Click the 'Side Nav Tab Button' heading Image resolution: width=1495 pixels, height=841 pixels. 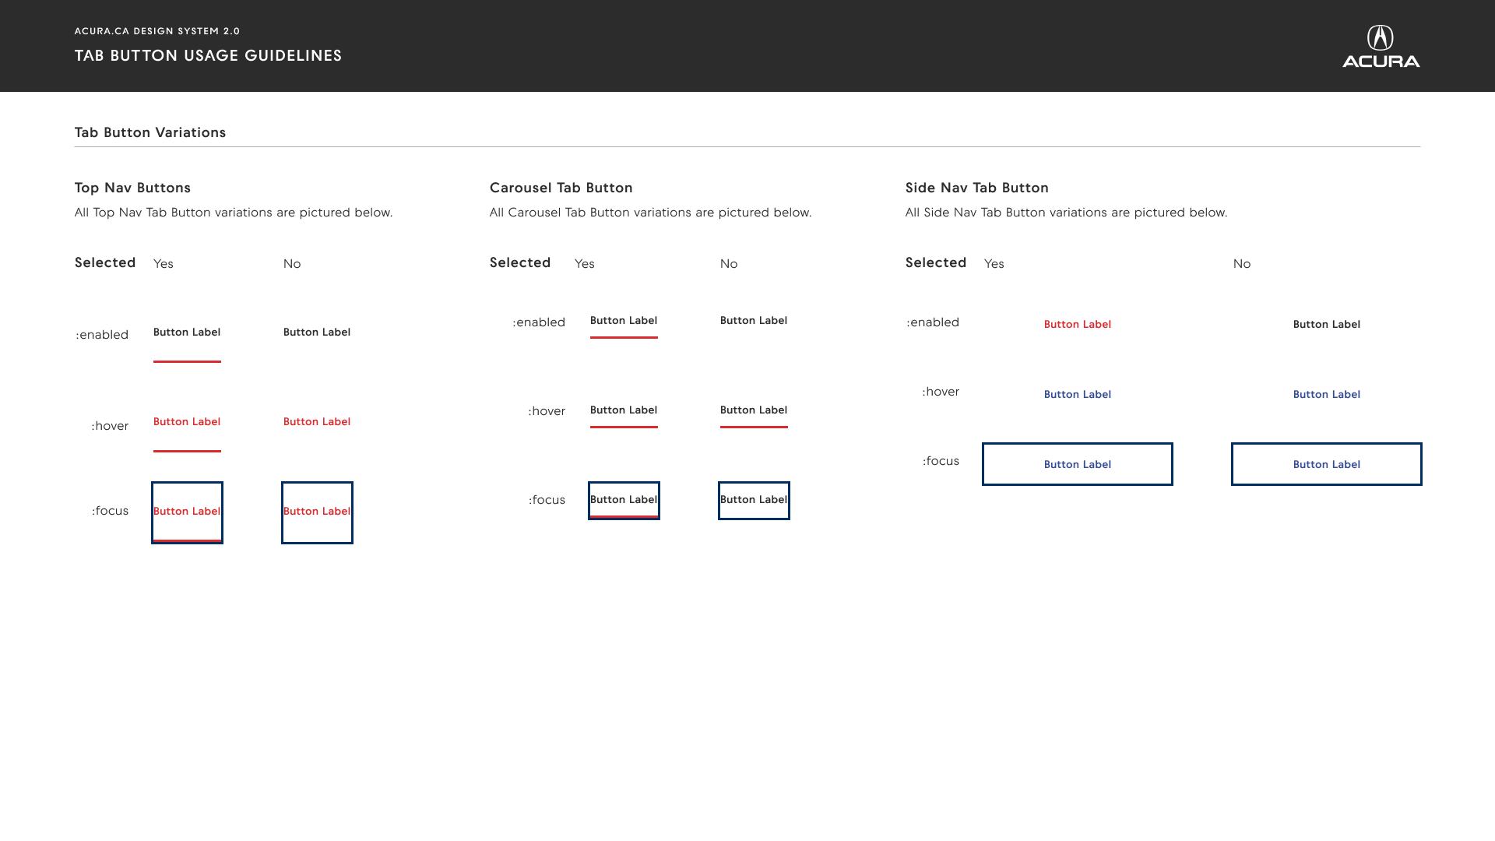point(977,188)
